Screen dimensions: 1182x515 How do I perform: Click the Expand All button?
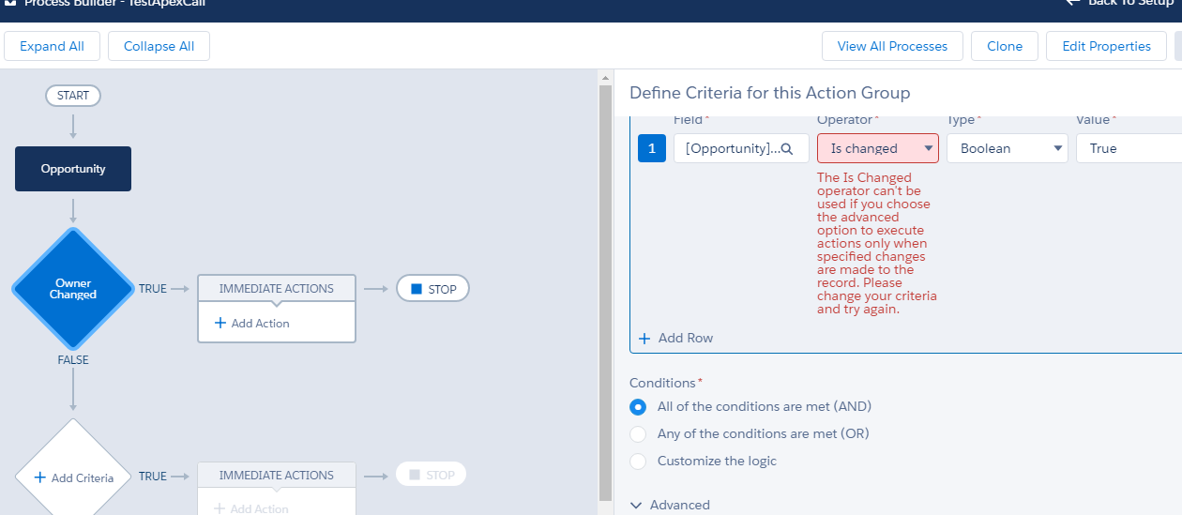52,46
